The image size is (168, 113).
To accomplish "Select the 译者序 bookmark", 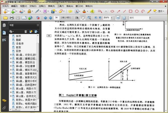I will pyautogui.click(x=20, y=44).
